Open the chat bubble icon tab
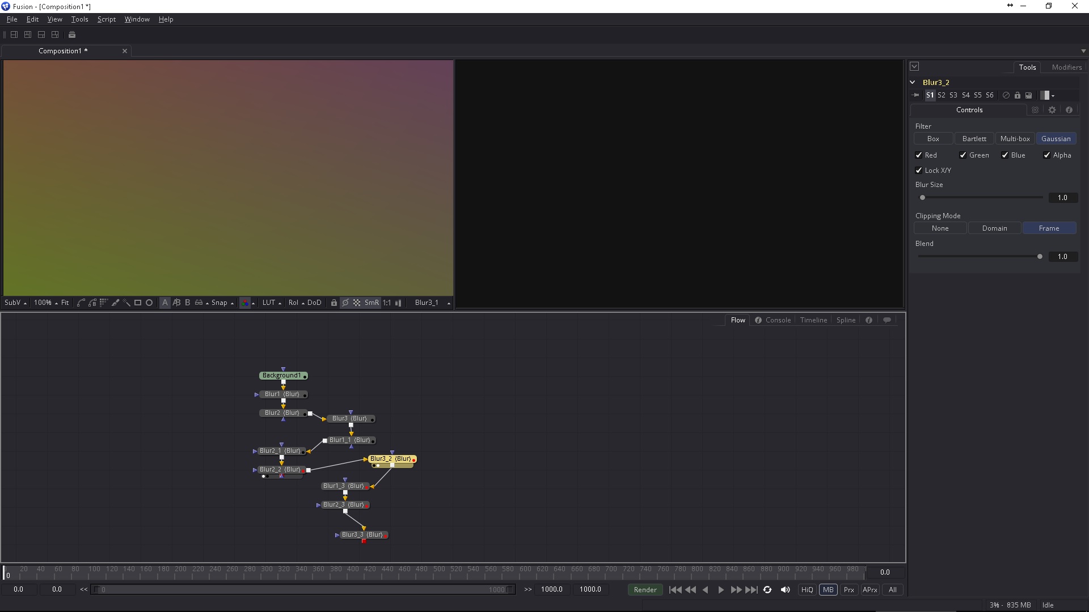1089x612 pixels. pyautogui.click(x=887, y=320)
